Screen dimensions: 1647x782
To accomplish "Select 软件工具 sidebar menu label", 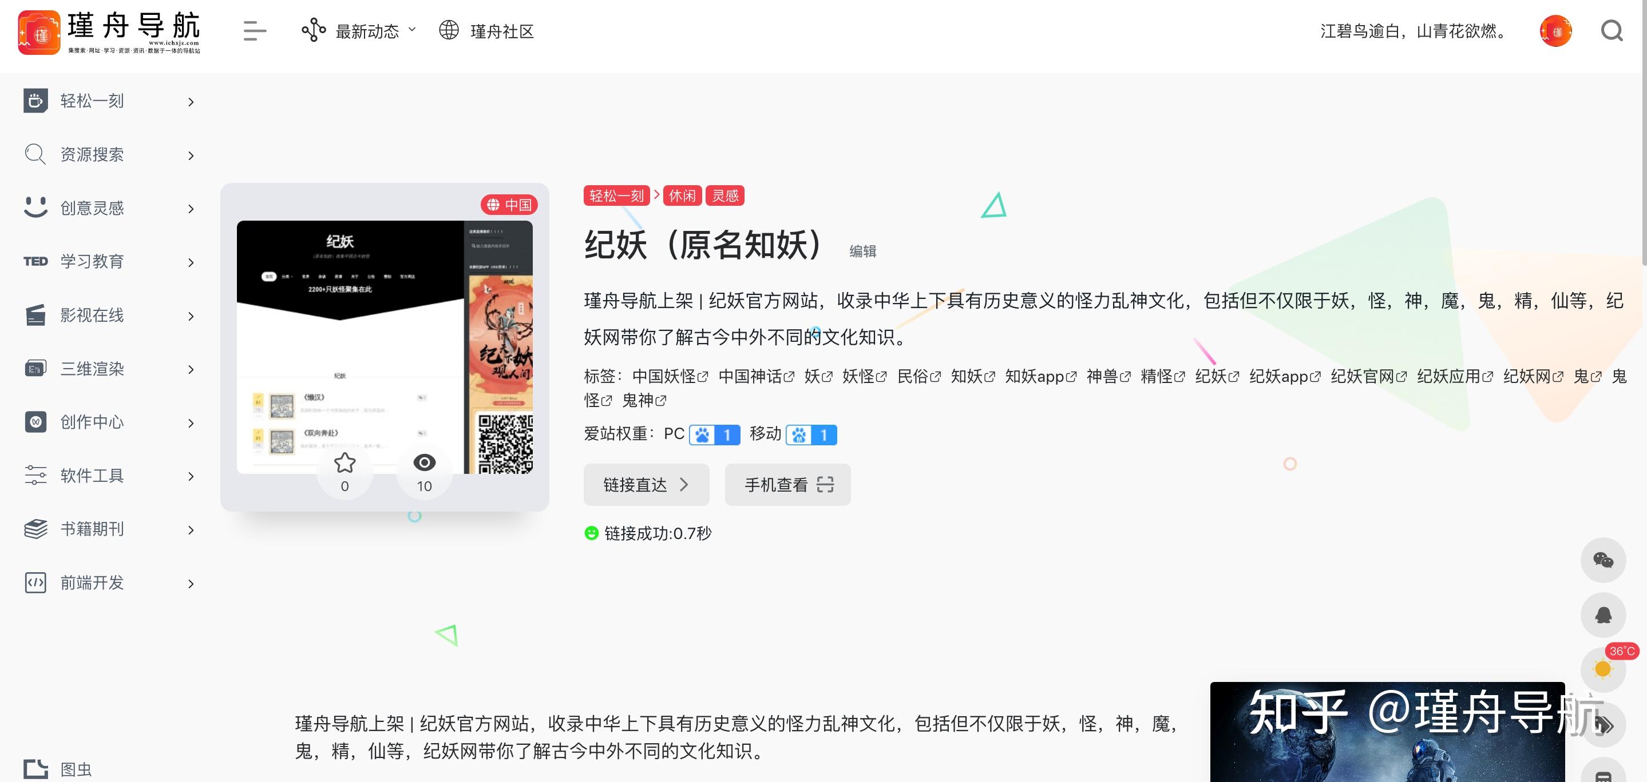I will click(x=92, y=476).
